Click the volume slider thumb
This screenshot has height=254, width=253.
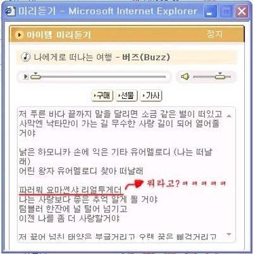220,76
